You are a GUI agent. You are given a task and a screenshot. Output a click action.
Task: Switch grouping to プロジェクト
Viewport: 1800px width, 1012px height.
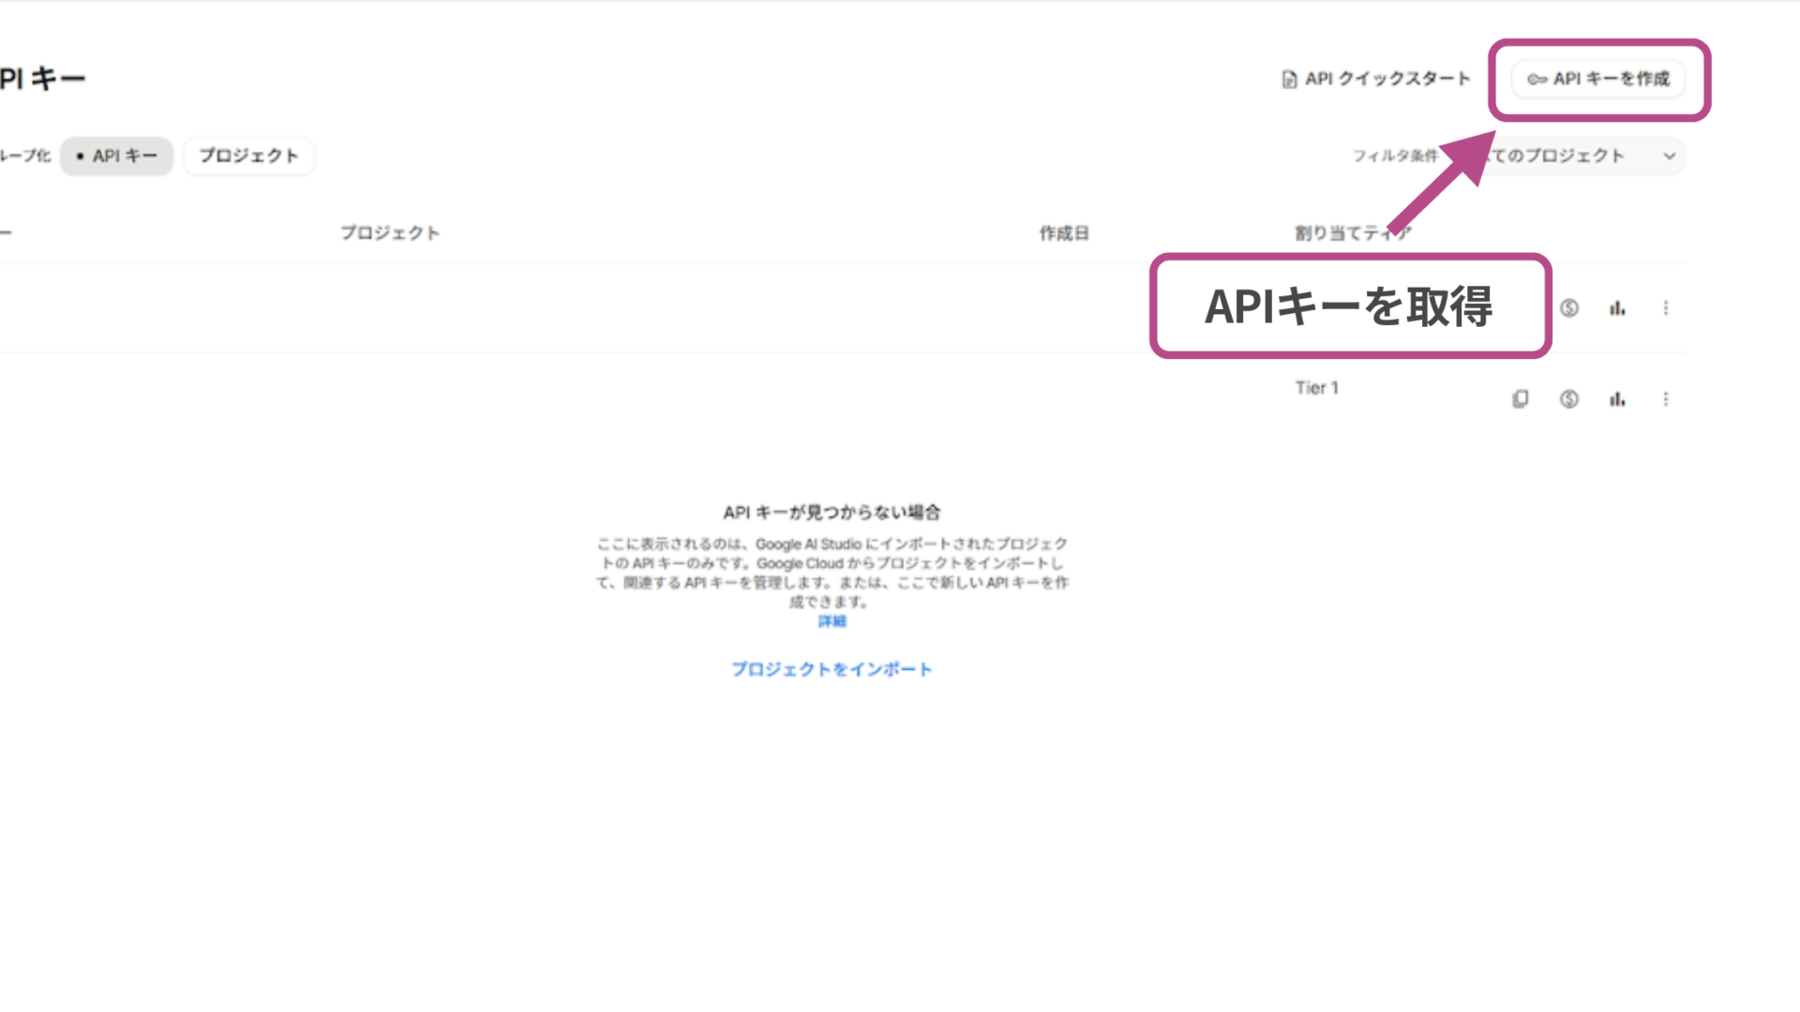248,156
